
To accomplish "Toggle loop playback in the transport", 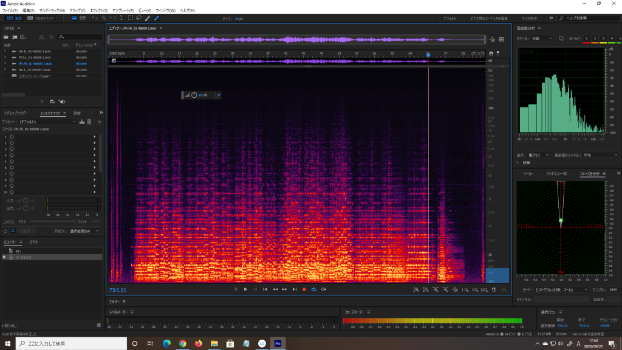I will pyautogui.click(x=314, y=289).
